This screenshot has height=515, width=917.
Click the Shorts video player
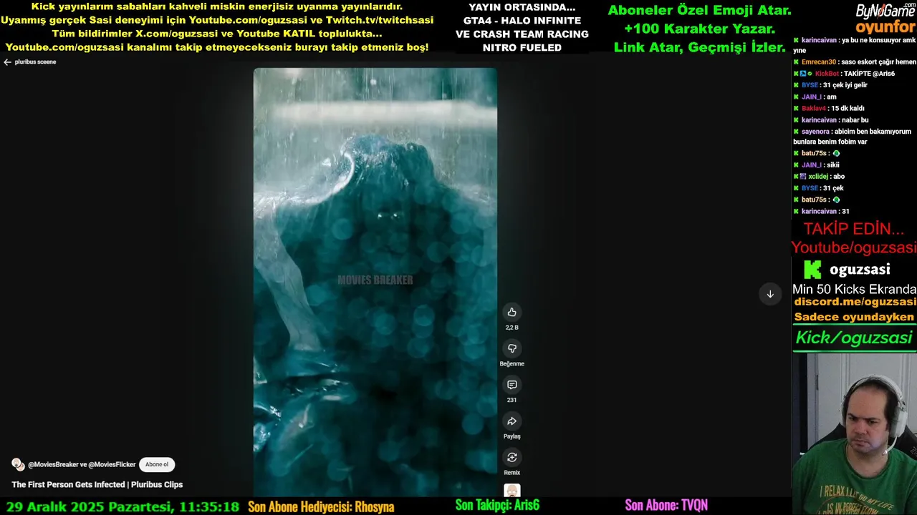point(375,282)
